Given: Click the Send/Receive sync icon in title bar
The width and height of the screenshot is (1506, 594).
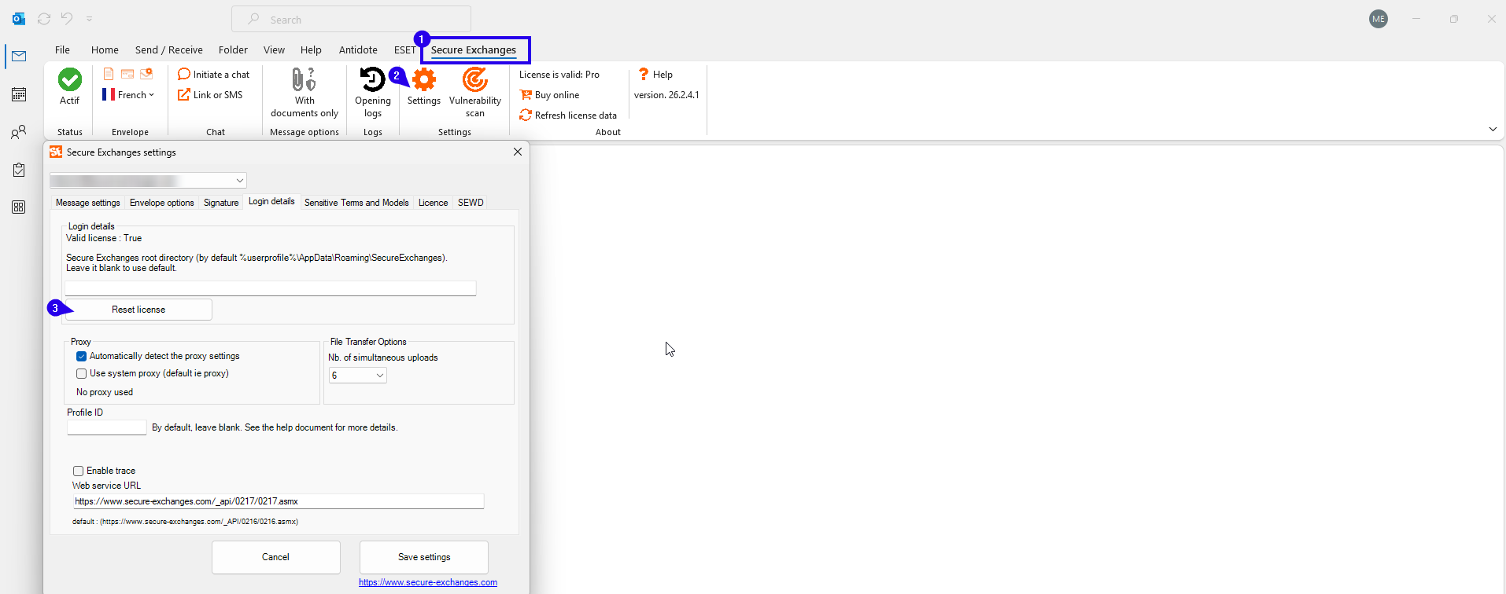Looking at the screenshot, I should tap(44, 19).
